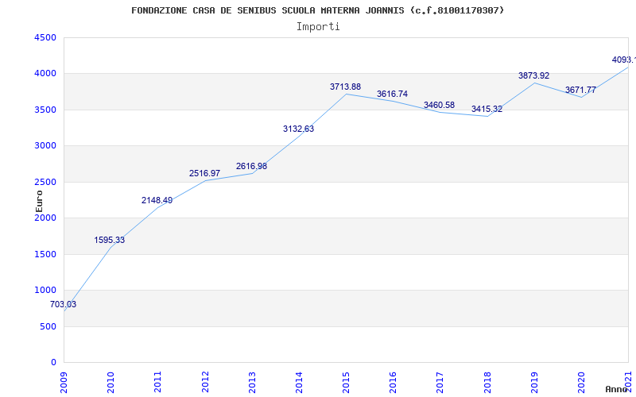
Task: Click the Euro y-axis label
Action: click(39, 201)
